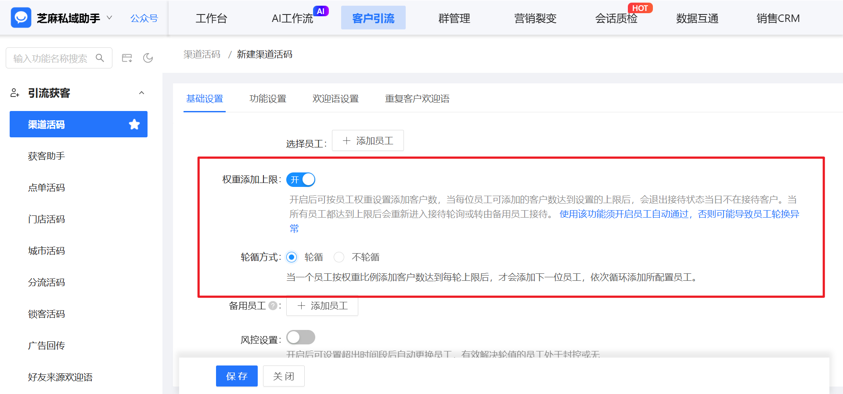The image size is (843, 394).
Task: Collapse the 引流获客 section chevron
Action: coord(141,93)
